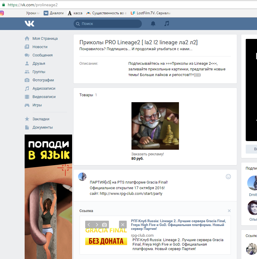Open the product thumbnail with old man
This screenshot has height=259, width=257.
pos(155,126)
